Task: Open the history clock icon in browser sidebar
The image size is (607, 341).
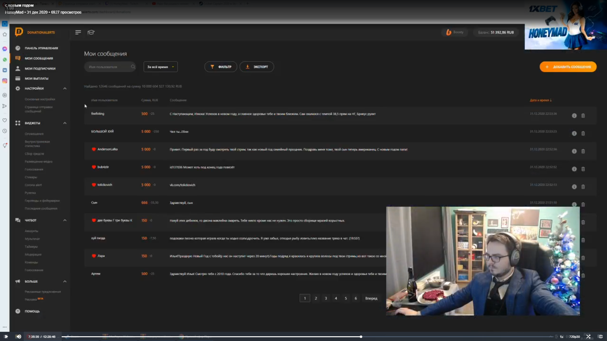Action: 5,131
